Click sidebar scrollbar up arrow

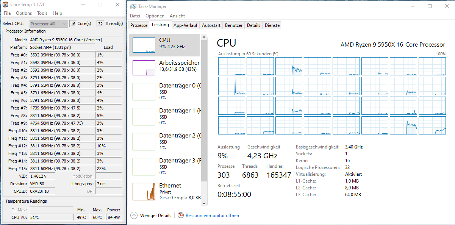click(x=204, y=37)
